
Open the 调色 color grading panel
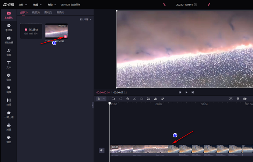tap(9, 140)
